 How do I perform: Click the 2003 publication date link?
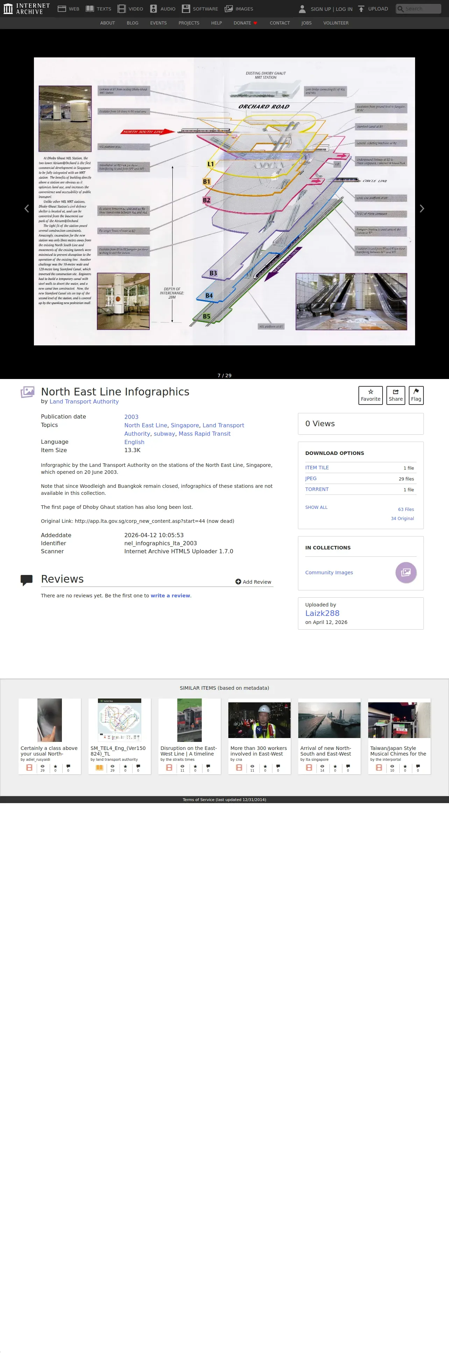tap(131, 417)
